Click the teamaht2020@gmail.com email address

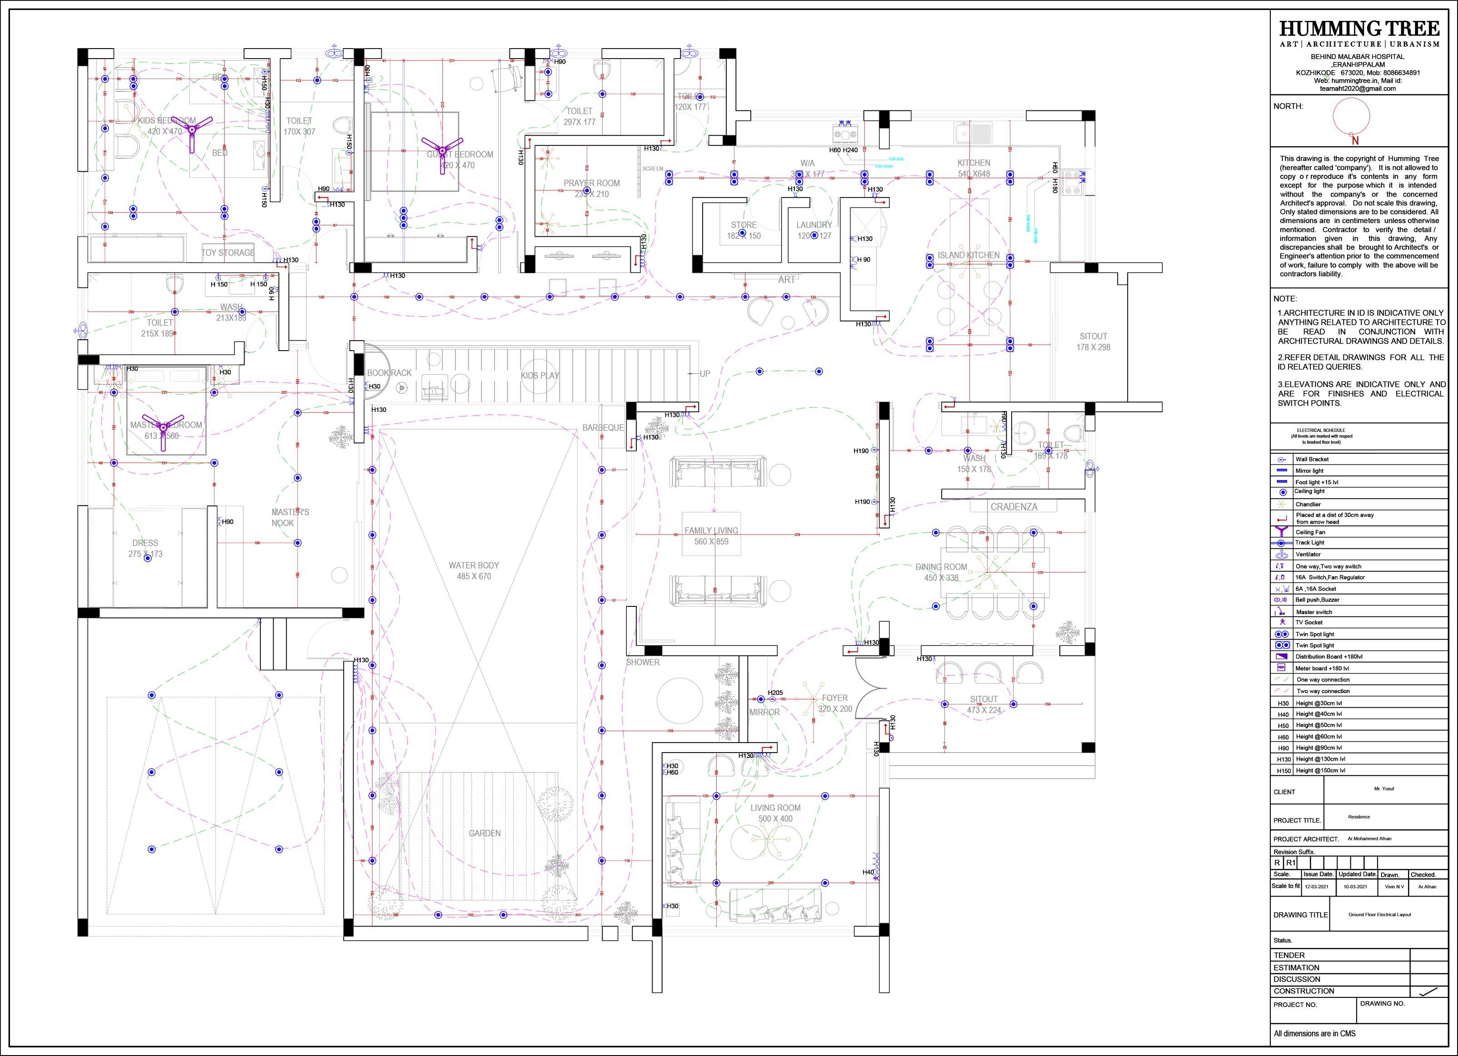[x=1358, y=89]
